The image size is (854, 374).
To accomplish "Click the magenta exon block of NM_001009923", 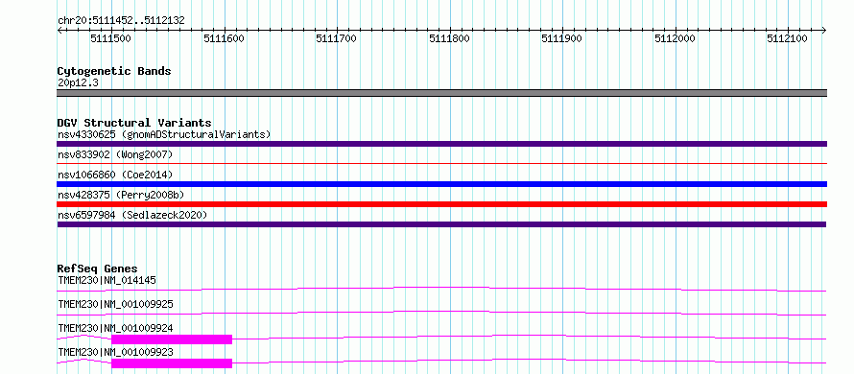I will 172,363.
